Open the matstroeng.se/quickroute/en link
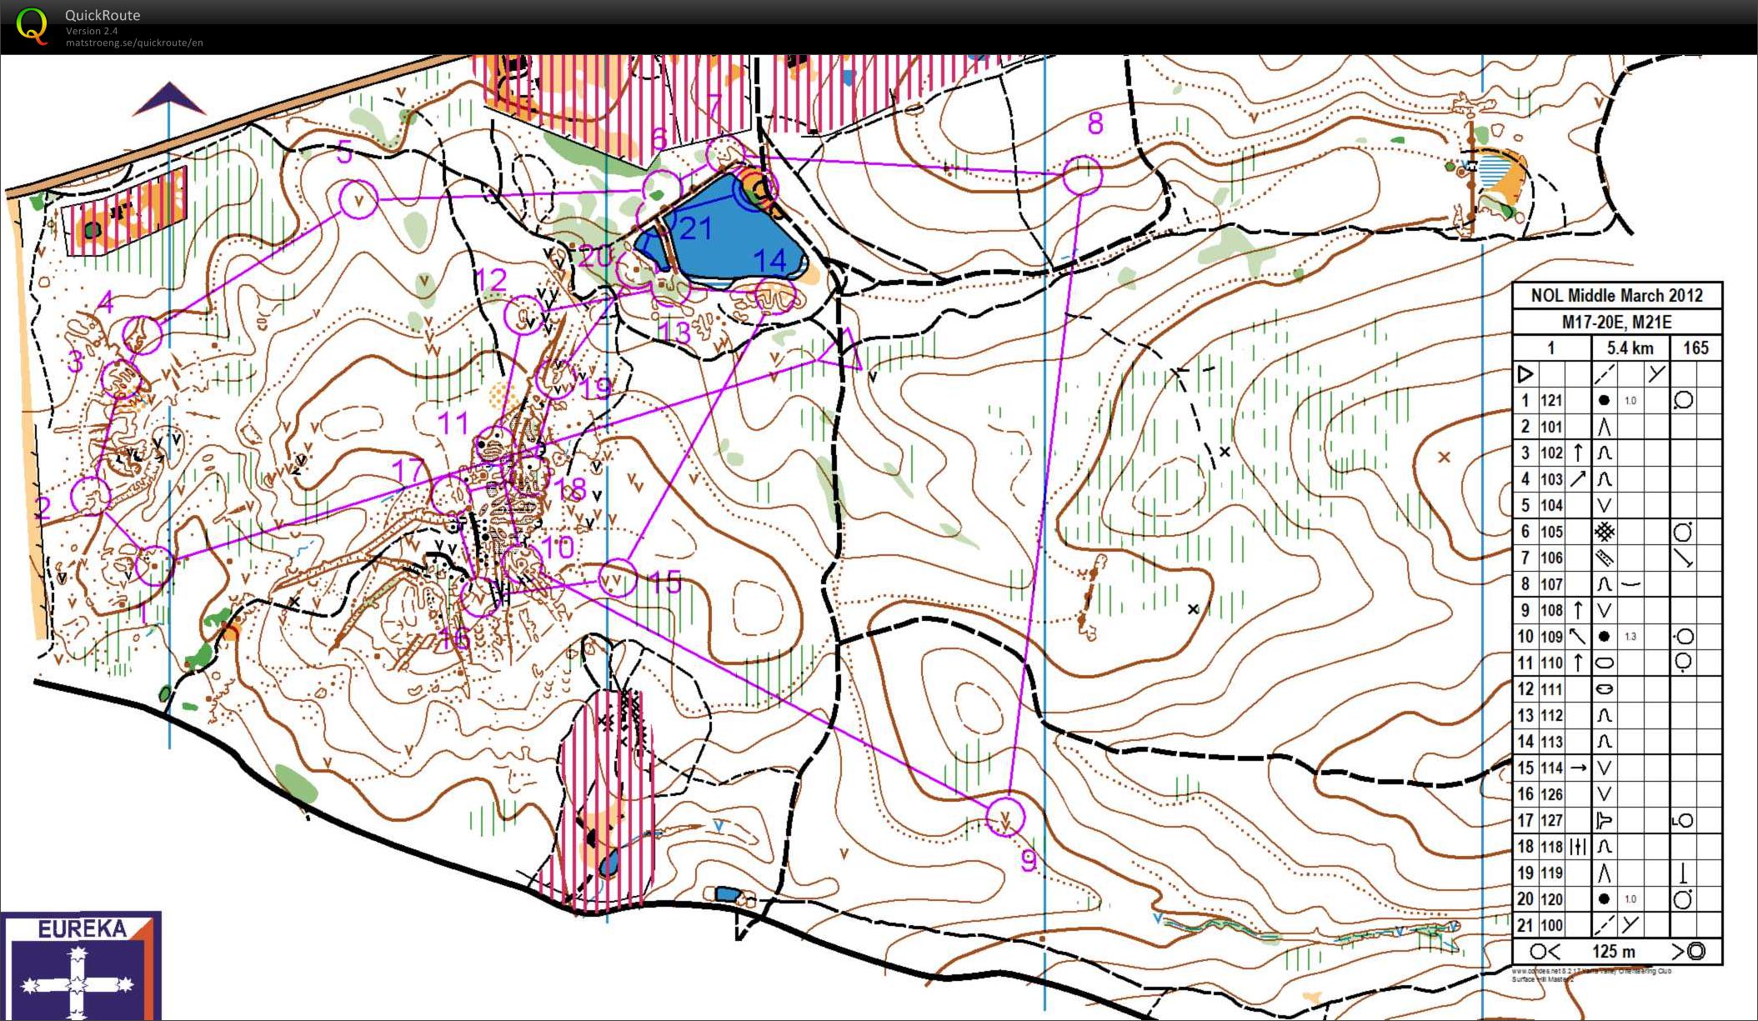 133,42
